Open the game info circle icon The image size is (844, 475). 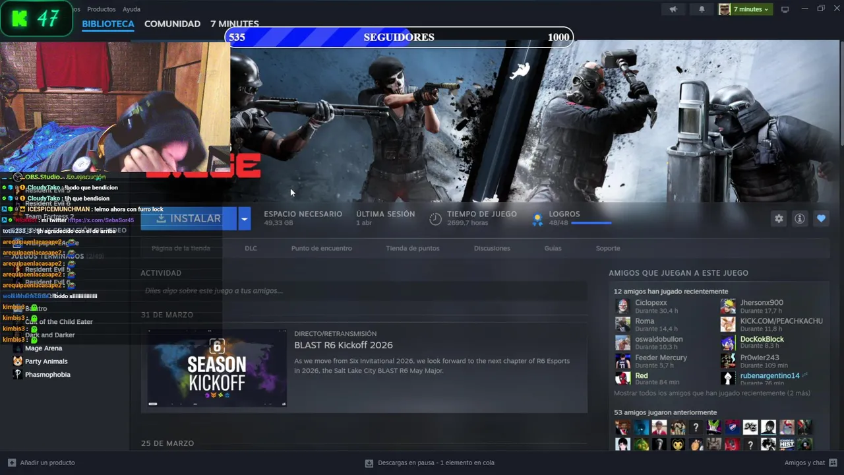point(800,218)
